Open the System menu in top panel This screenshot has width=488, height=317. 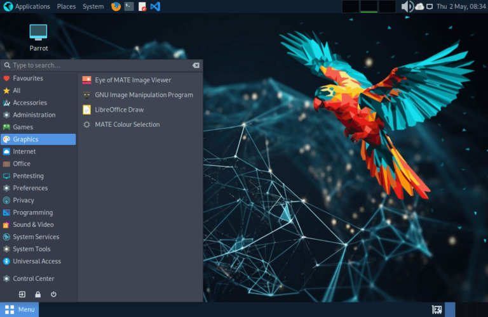93,6
